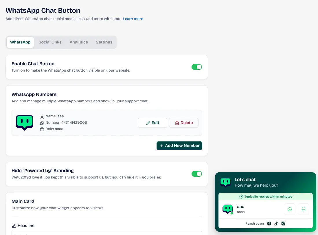Click the WhatsApp icon beside Number
318x235 pixels.
[x=42, y=123]
